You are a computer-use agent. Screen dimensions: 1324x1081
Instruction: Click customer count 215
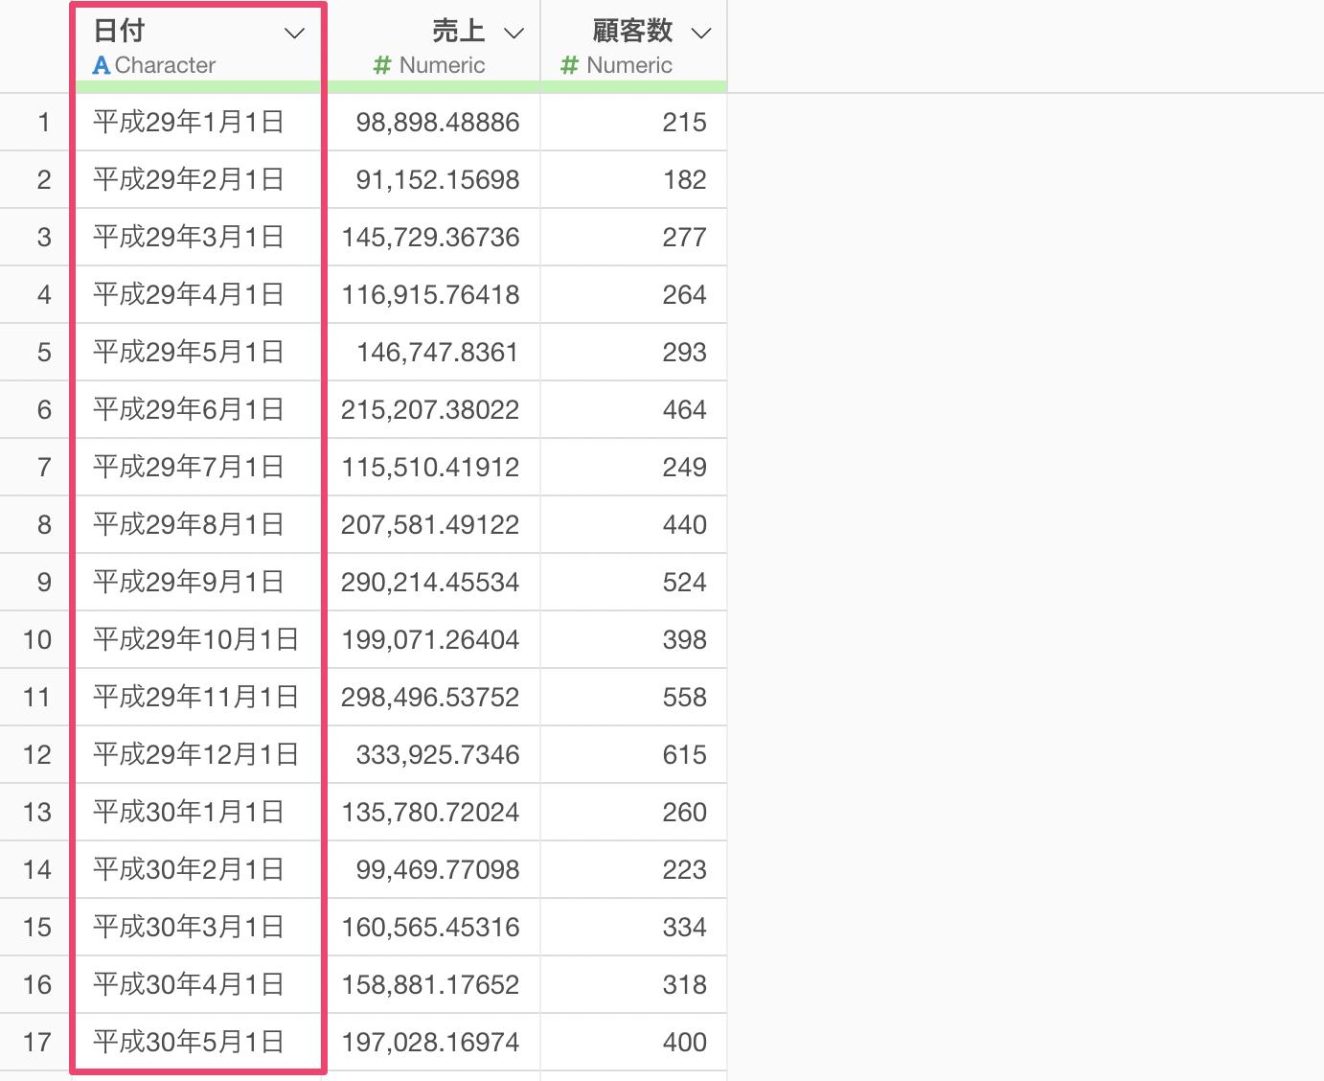tap(685, 123)
